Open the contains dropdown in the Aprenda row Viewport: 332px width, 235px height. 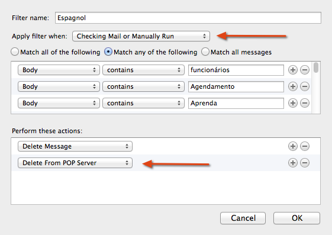pyautogui.click(x=143, y=103)
